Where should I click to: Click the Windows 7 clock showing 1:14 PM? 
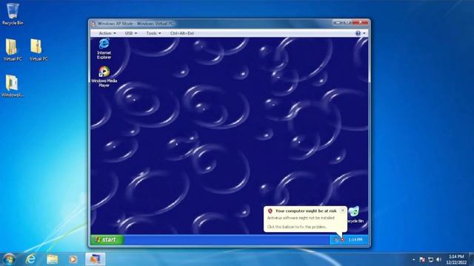pos(456,259)
